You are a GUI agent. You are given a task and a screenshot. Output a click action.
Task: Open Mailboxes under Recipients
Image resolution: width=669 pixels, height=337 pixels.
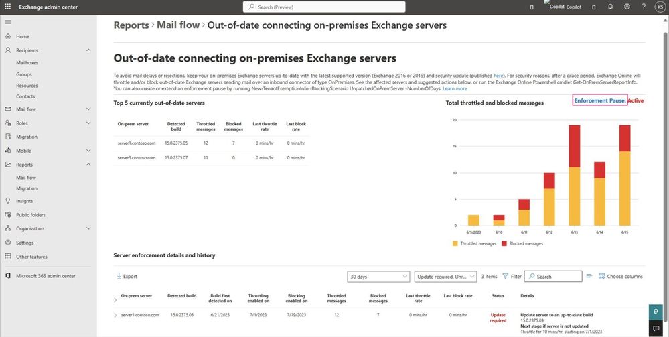pyautogui.click(x=27, y=62)
